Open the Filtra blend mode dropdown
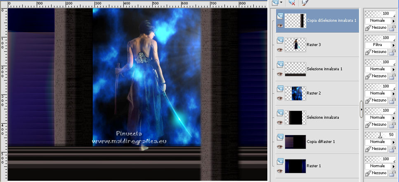 tap(393, 45)
